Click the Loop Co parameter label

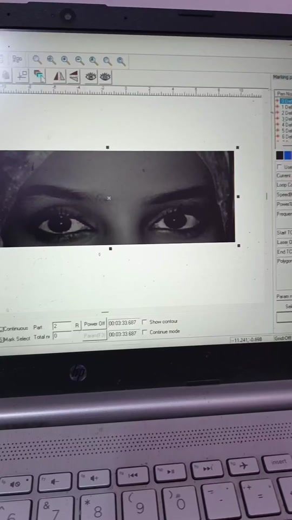click(284, 185)
